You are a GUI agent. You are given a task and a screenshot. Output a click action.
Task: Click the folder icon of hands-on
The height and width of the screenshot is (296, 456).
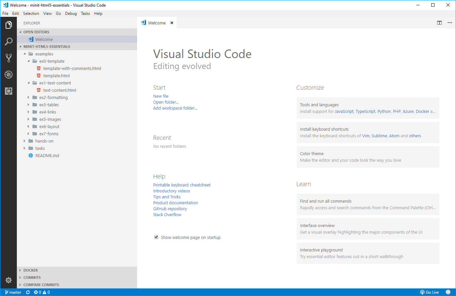(31, 141)
